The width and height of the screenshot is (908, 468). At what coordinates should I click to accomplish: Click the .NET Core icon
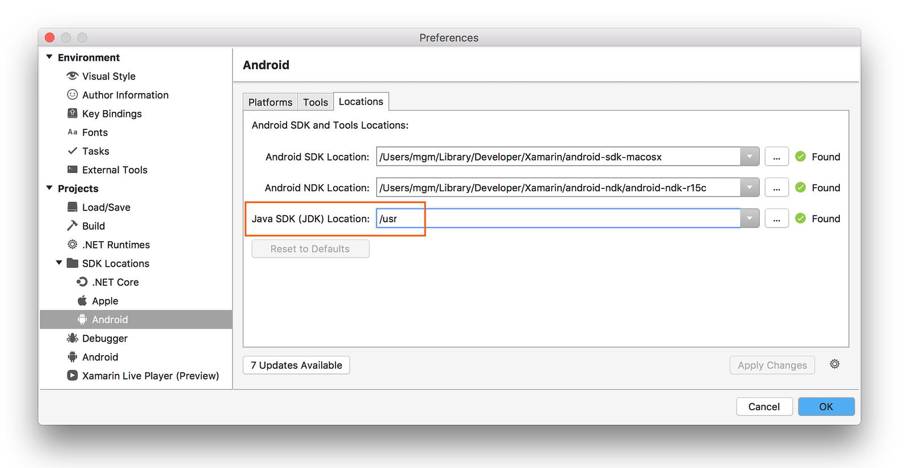[82, 281]
